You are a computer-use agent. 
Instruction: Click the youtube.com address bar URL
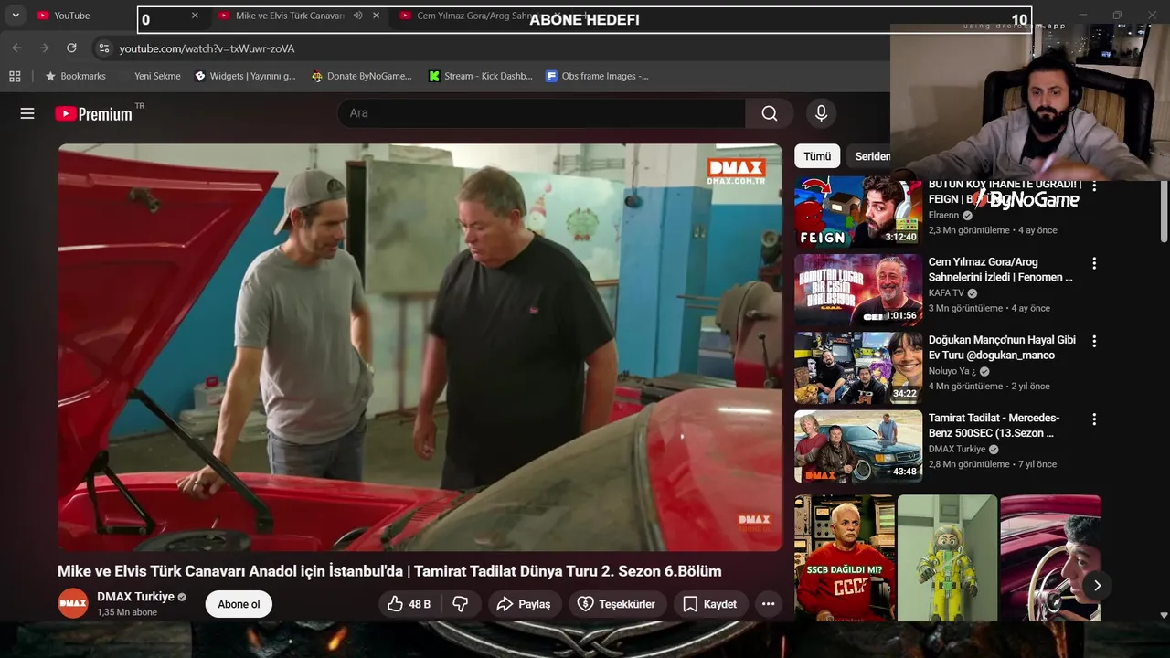[x=207, y=48]
